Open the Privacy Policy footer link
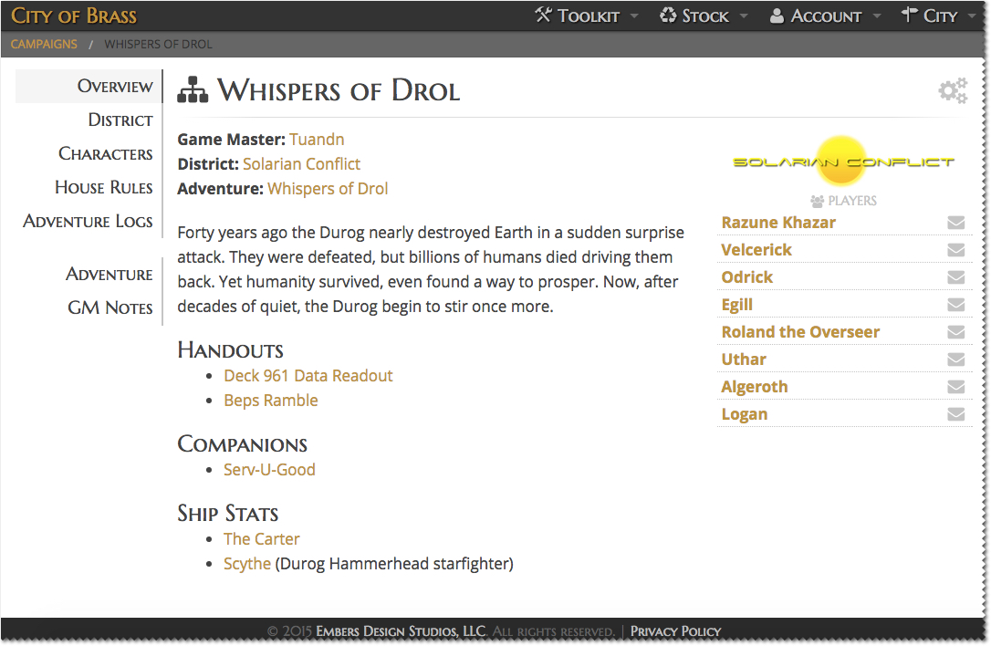Viewport: 991px width, 646px height. coord(675,630)
